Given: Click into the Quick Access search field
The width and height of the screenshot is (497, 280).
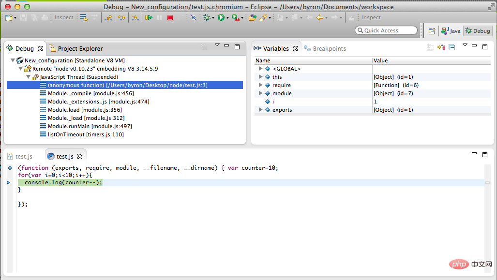Looking at the screenshot, I should [386, 30].
